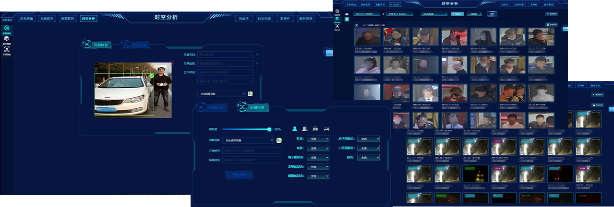The width and height of the screenshot is (614, 207).
Task: Open the 目标档案 tab in left window
Action: [264, 19]
